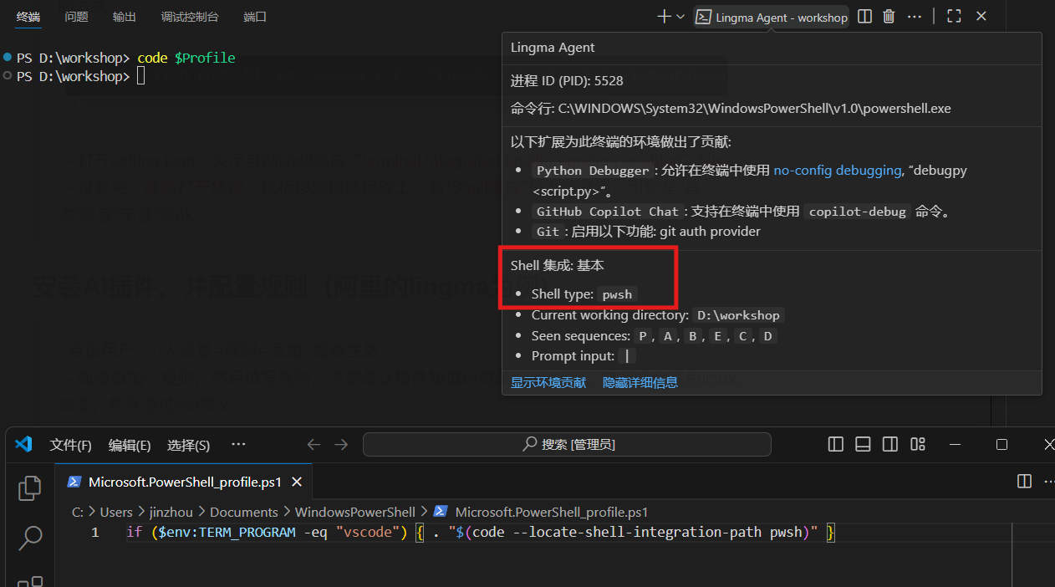The height and width of the screenshot is (587, 1055).
Task: Open the 选择(S) menu
Action: (188, 445)
